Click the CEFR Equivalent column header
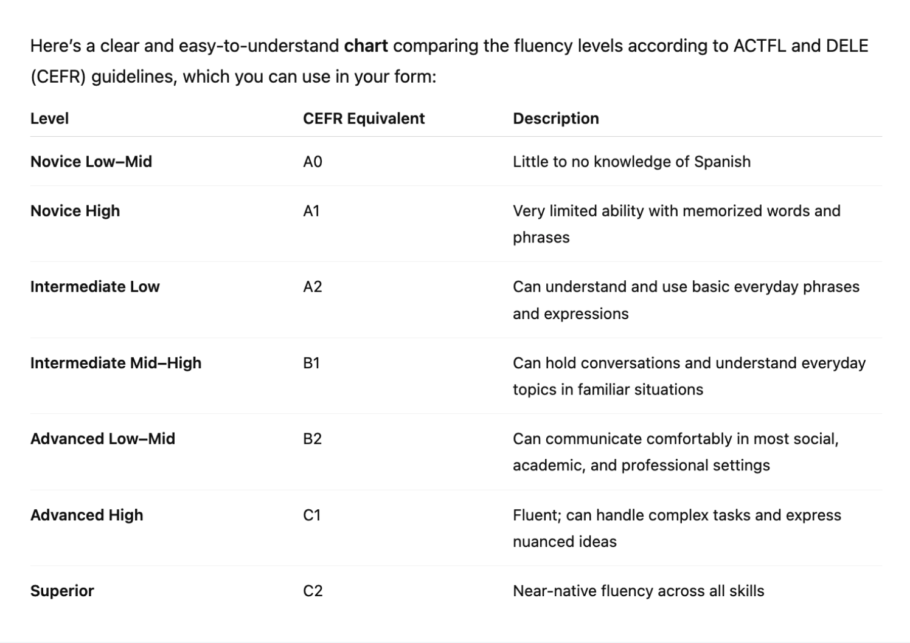Image resolution: width=910 pixels, height=643 pixels. tap(364, 119)
